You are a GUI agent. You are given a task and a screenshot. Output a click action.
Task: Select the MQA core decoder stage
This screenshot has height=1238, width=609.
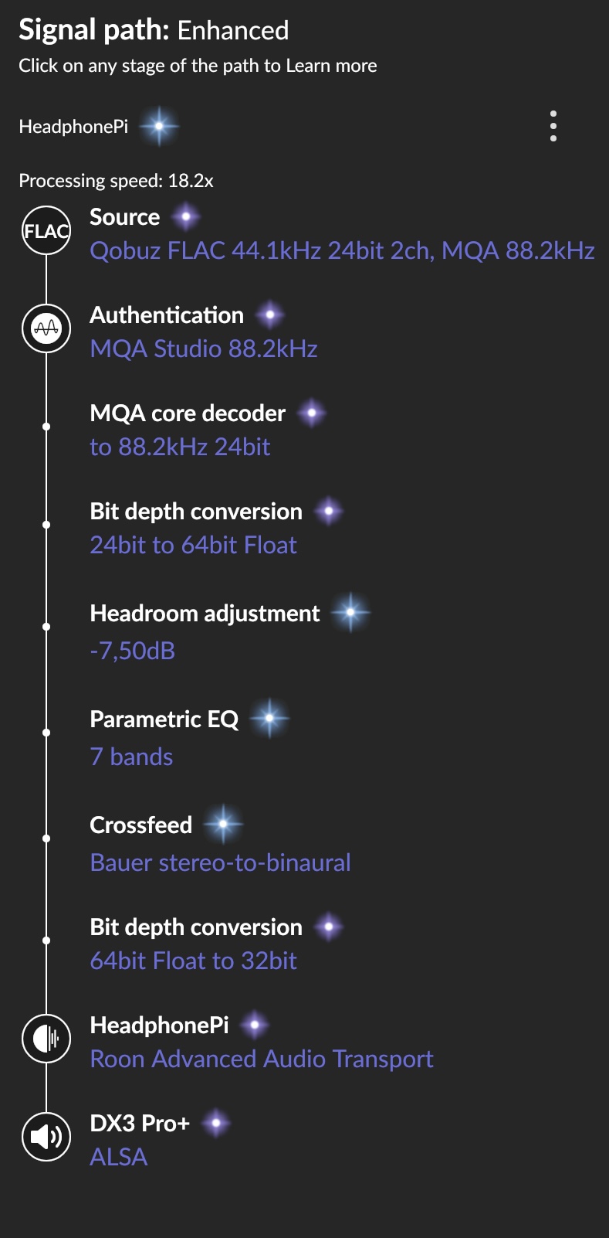point(188,413)
